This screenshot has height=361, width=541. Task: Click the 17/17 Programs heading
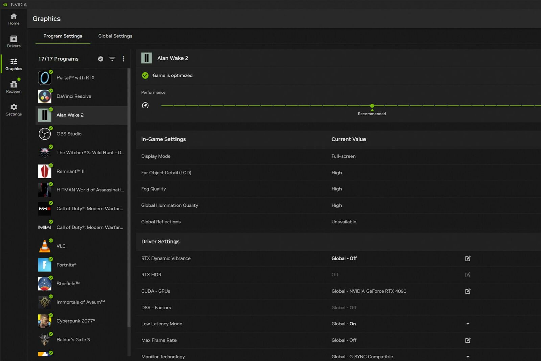[x=58, y=59]
